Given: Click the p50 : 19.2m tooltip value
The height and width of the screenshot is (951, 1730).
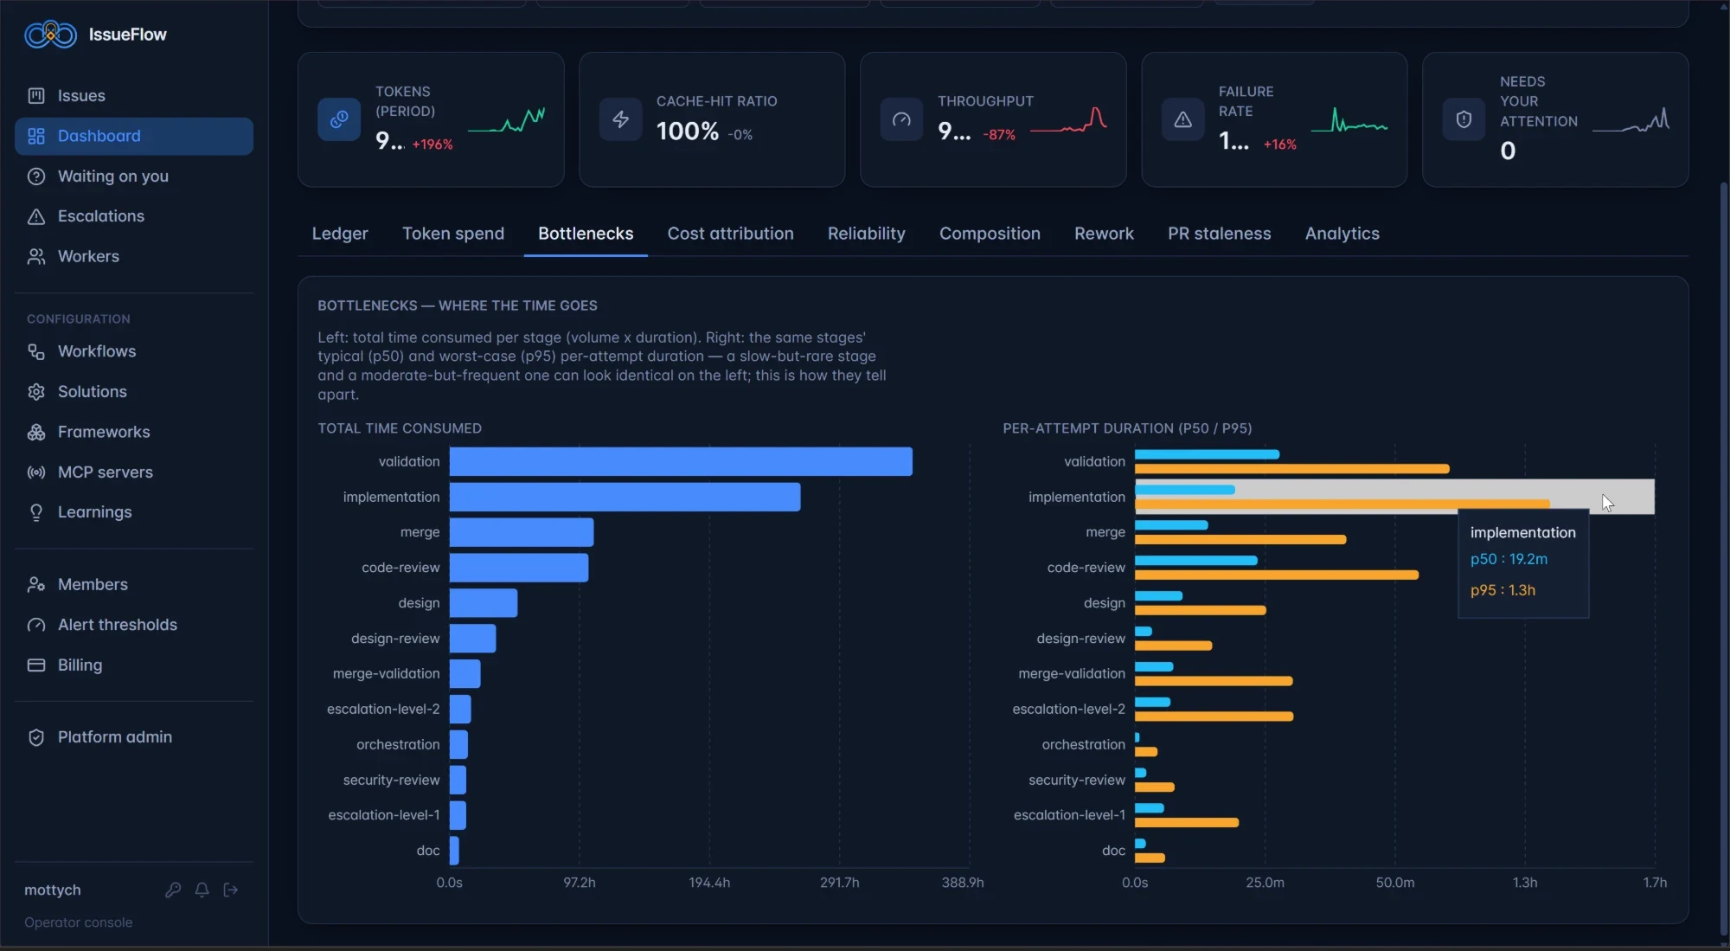Looking at the screenshot, I should pos(1509,559).
